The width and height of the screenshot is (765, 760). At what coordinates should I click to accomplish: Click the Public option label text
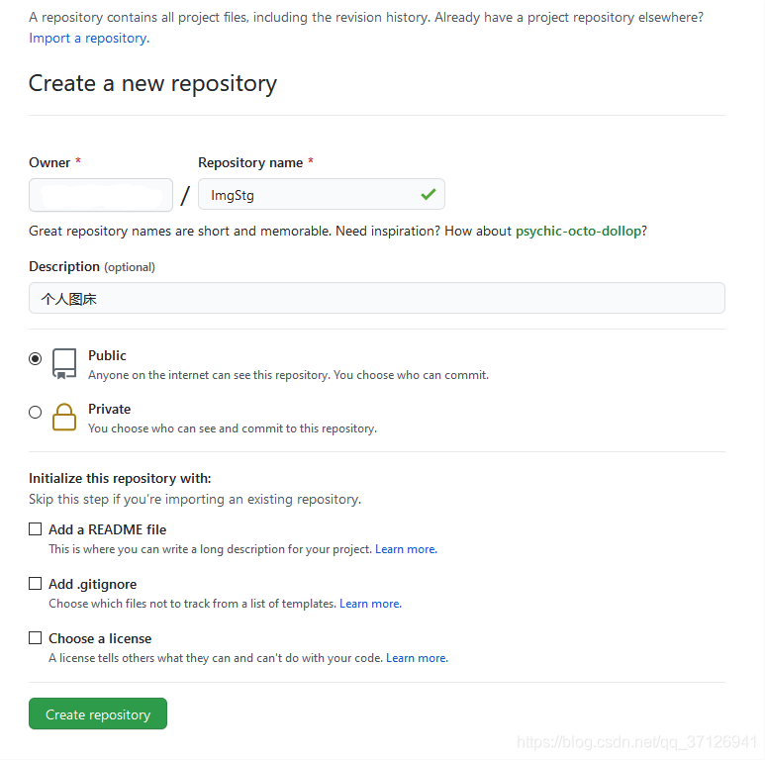[107, 355]
